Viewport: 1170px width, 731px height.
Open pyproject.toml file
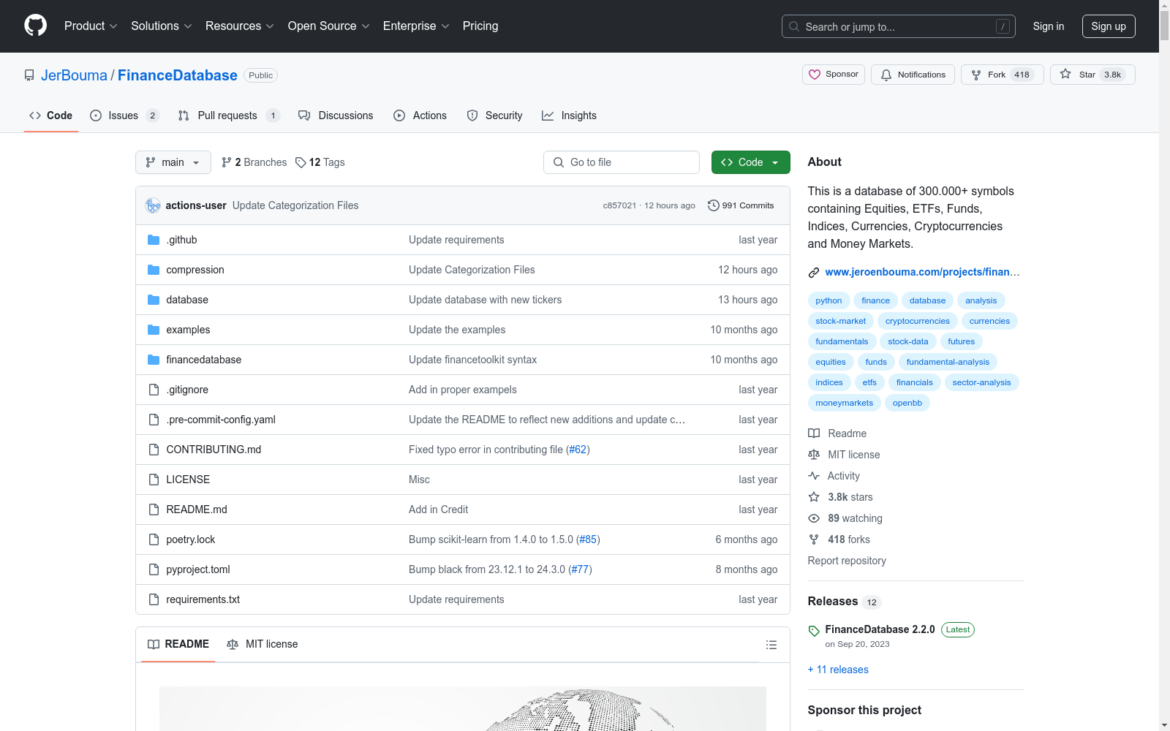(198, 569)
